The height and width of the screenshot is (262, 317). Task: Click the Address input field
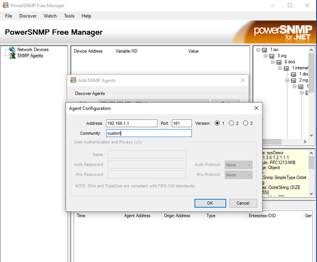click(132, 123)
